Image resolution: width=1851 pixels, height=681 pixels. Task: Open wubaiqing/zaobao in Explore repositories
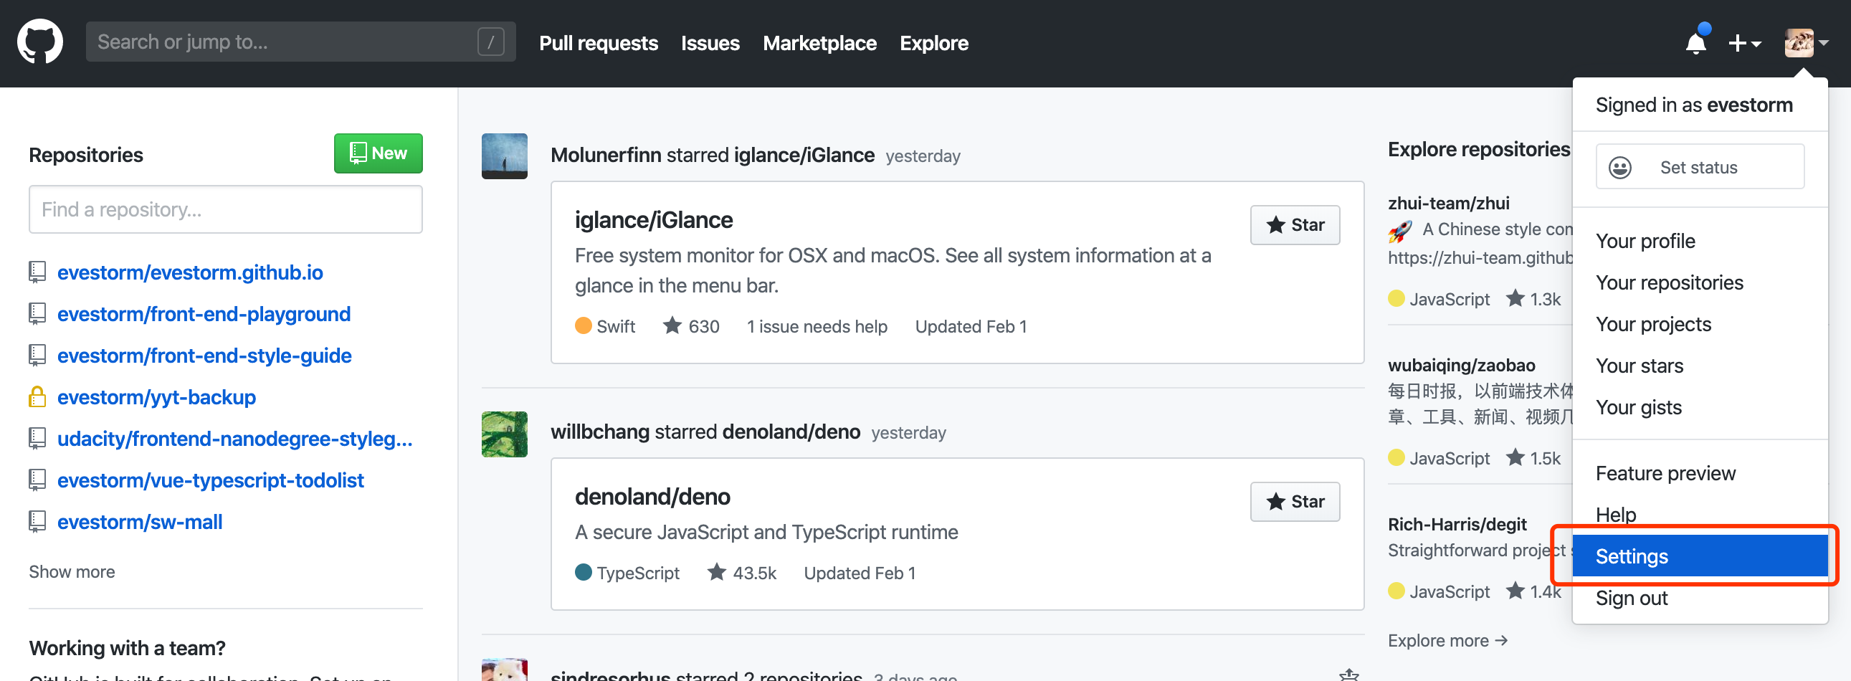(x=1462, y=365)
